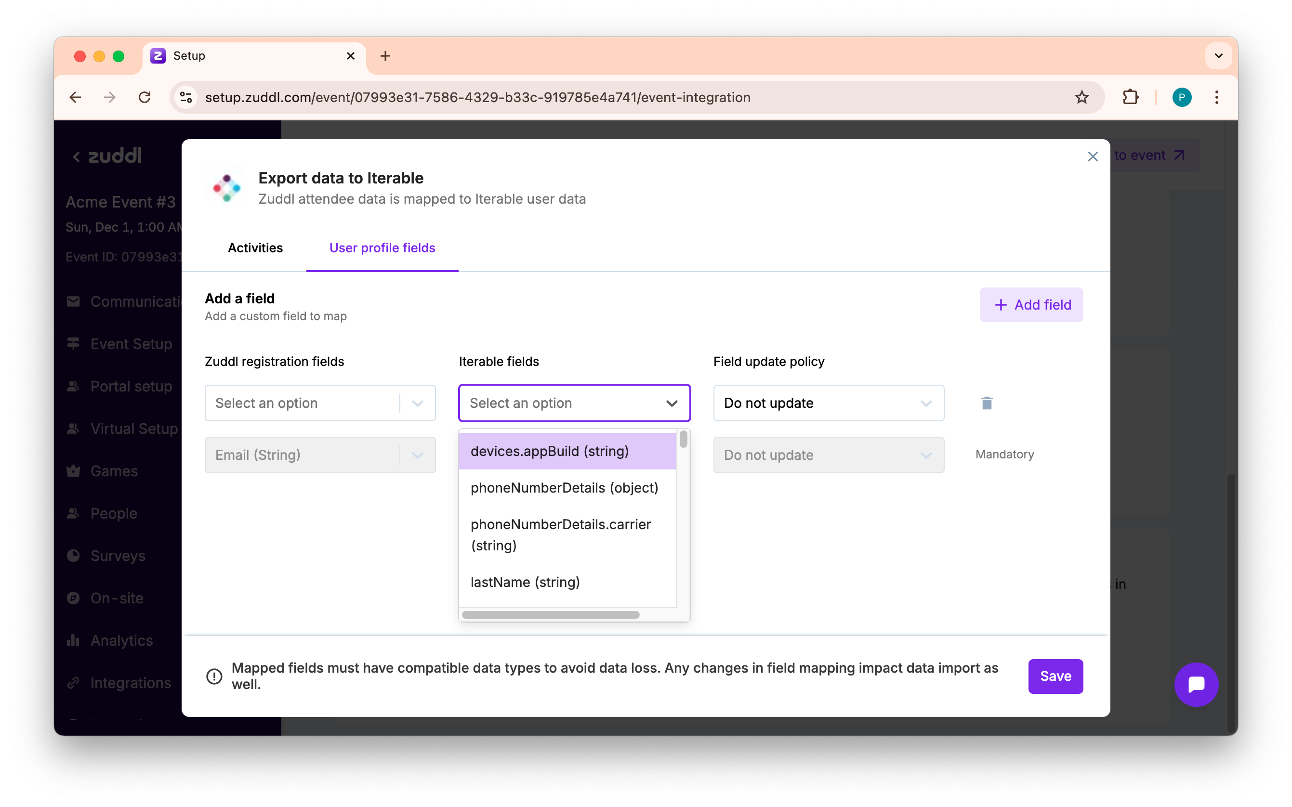Close the Export data to Iterable dialog
1292x807 pixels.
click(x=1093, y=156)
